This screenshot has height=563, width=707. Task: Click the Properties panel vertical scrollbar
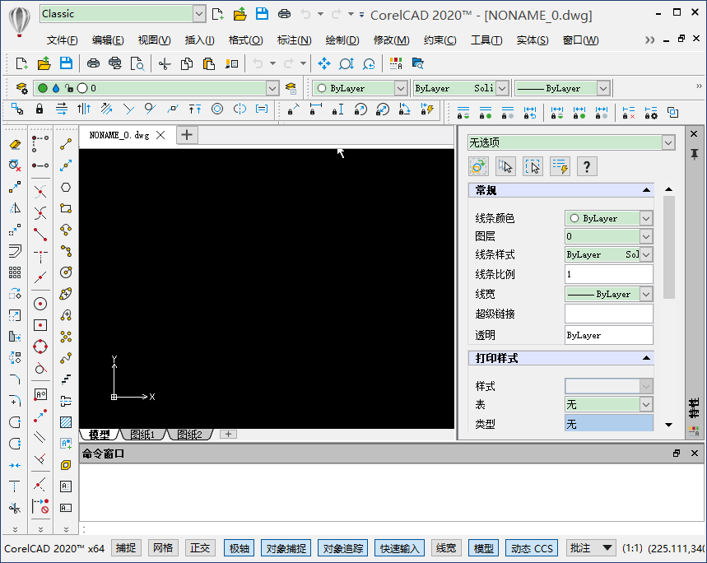pos(669,247)
